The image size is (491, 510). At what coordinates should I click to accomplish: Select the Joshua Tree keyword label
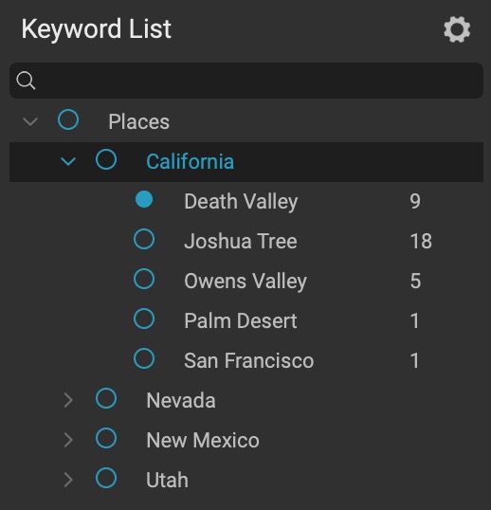tap(241, 241)
